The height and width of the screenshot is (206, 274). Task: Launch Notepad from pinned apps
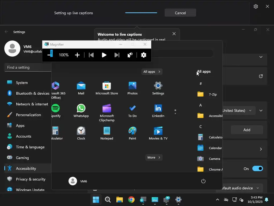107,133
